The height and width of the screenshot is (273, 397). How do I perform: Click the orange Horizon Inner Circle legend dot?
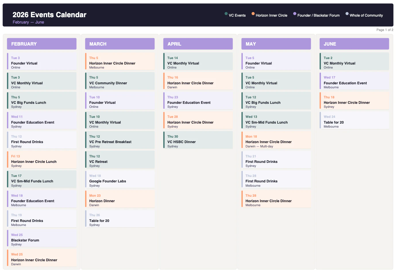point(253,13)
